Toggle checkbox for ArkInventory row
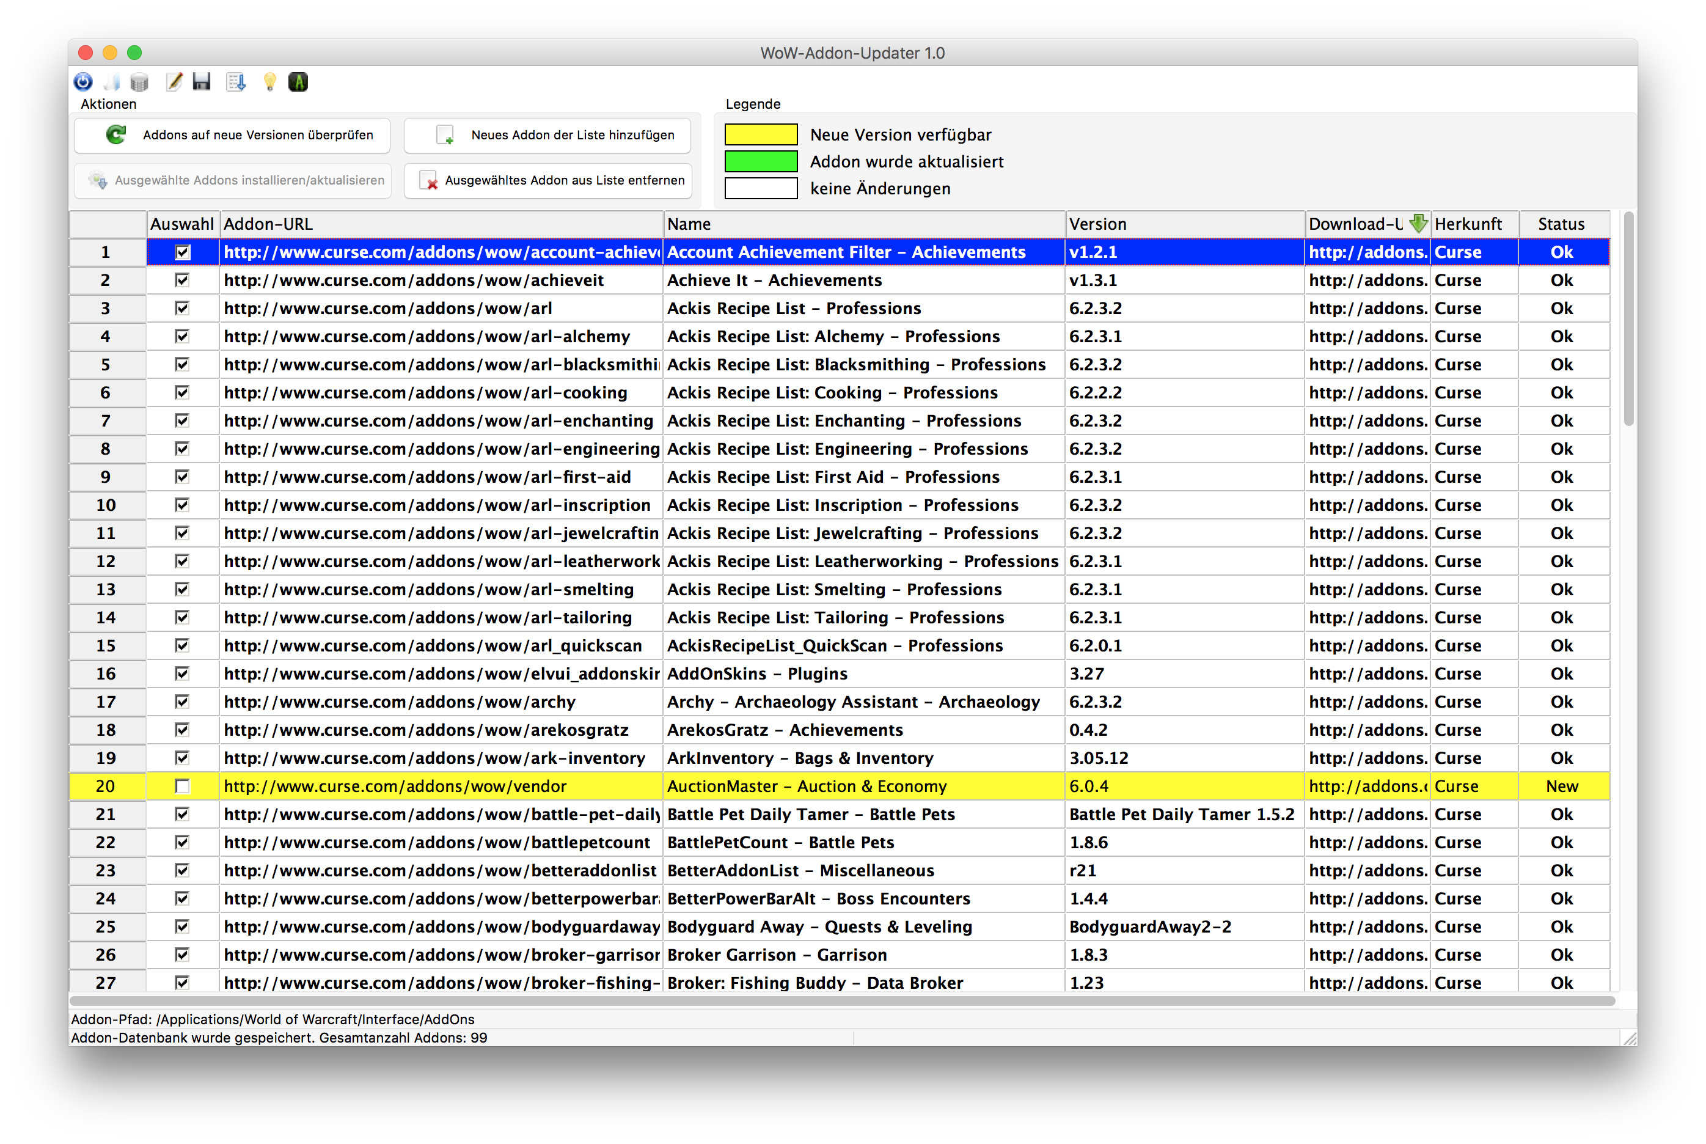Screen dimensions: 1706x1144 point(182,758)
